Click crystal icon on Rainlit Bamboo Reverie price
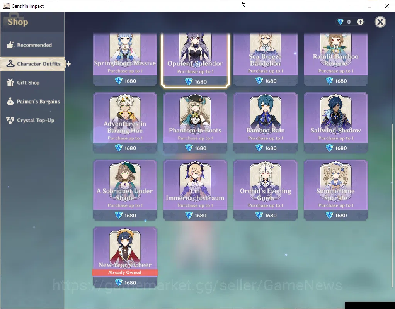Screen dimensions: 395x309 point(329,81)
